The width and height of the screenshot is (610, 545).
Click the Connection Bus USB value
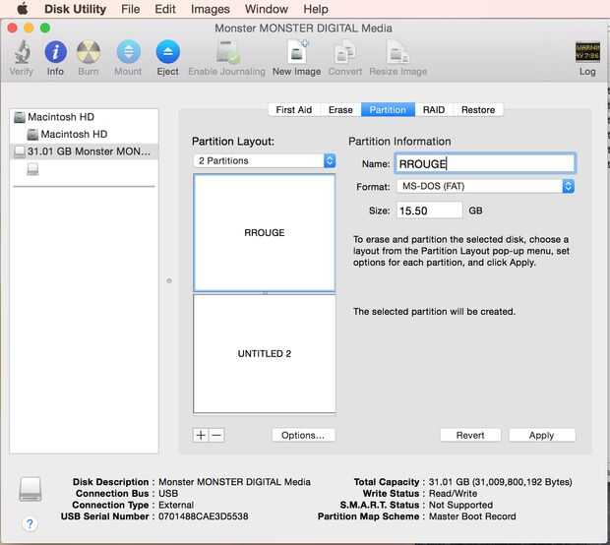(168, 493)
